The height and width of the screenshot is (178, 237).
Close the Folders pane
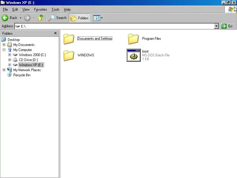point(55,33)
